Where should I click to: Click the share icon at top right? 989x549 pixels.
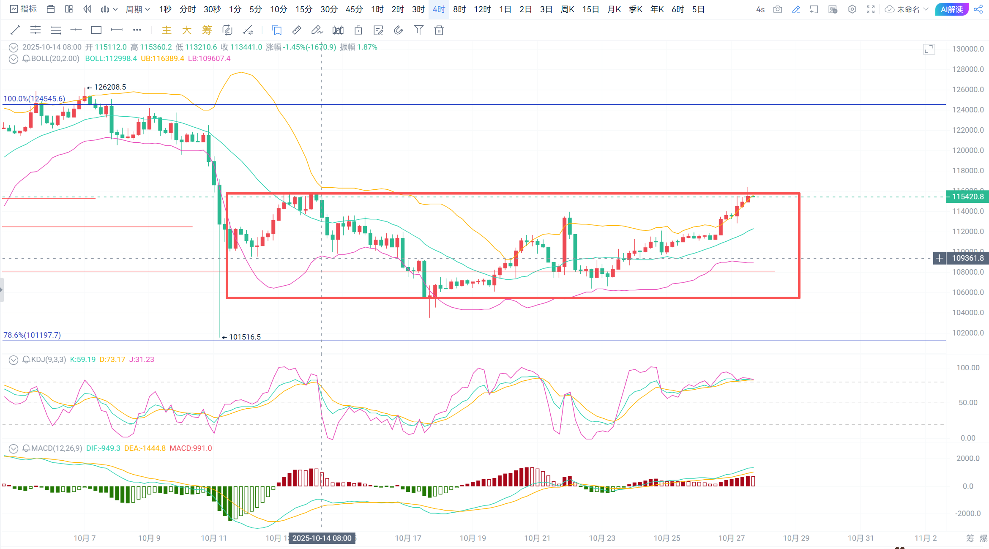pyautogui.click(x=978, y=9)
